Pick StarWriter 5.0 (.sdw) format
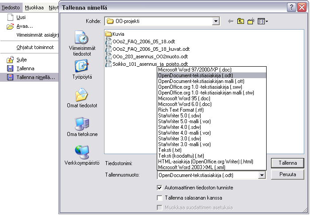 point(212,116)
